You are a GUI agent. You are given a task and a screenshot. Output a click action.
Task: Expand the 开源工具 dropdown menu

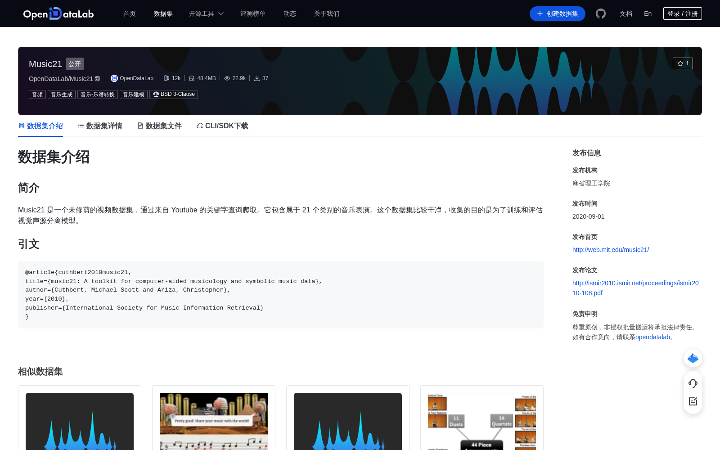(206, 13)
